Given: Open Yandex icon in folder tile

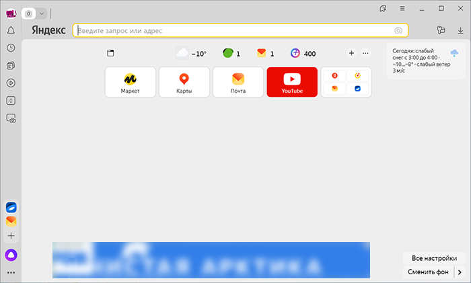Looking at the screenshot, I should coord(334,76).
